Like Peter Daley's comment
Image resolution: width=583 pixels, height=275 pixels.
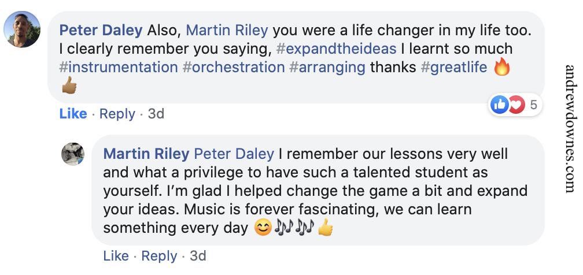[x=73, y=114]
